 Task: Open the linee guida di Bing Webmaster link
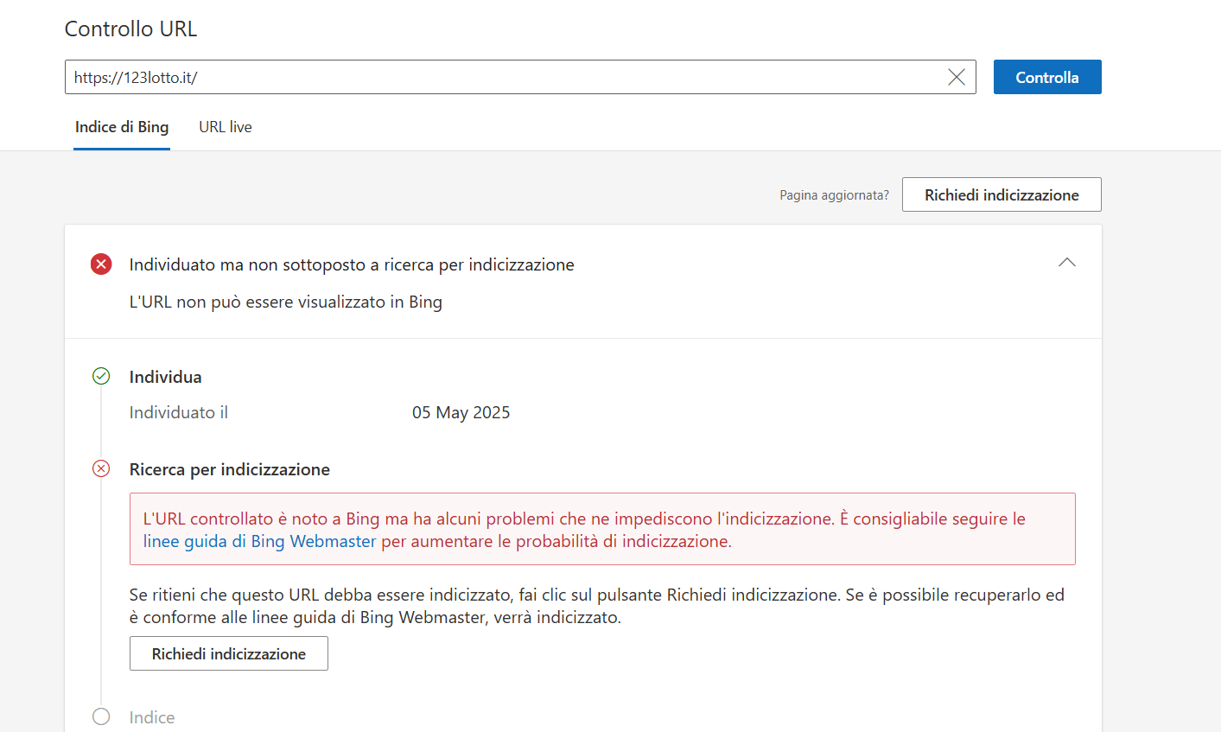(259, 542)
